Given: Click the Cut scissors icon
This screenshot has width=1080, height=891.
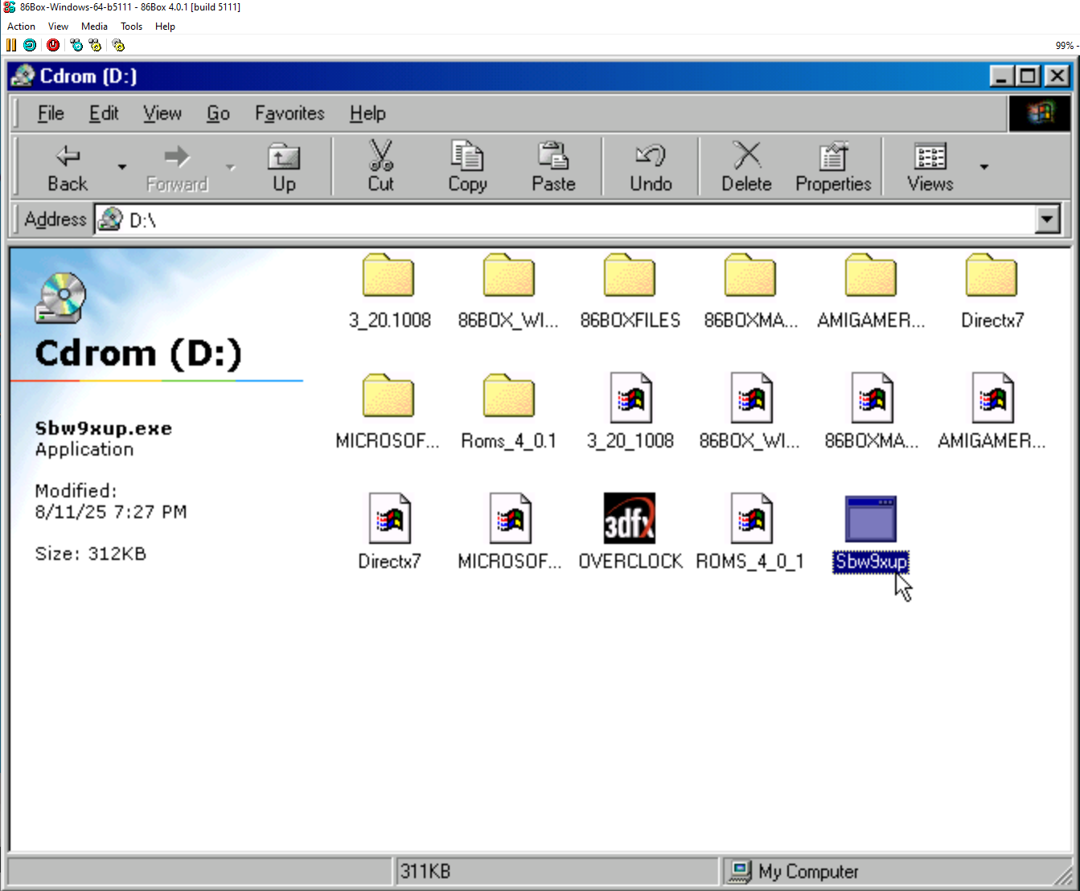Looking at the screenshot, I should pyautogui.click(x=380, y=167).
